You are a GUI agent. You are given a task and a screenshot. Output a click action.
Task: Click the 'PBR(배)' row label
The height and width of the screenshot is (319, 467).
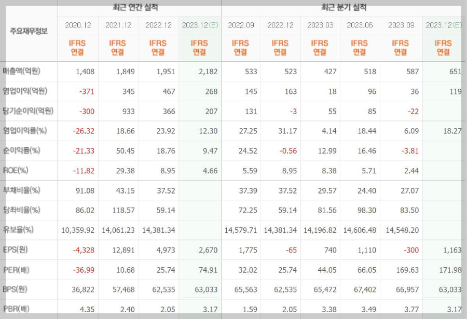coord(16,309)
